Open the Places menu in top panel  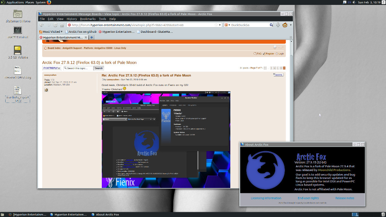tap(29, 2)
